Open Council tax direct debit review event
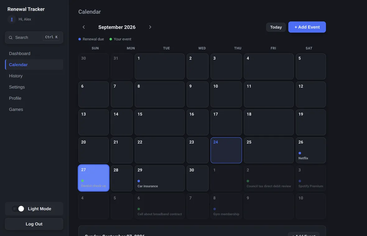Image resolution: width=367 pixels, height=236 pixels. (269, 186)
